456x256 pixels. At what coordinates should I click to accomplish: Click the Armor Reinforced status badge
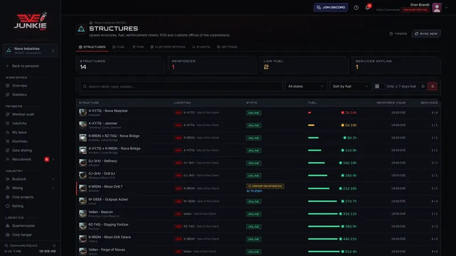pyautogui.click(x=265, y=186)
